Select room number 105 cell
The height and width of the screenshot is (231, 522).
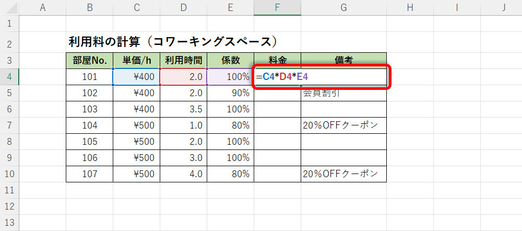pos(90,142)
